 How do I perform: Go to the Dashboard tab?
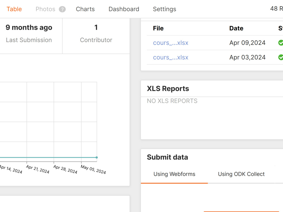point(124,9)
